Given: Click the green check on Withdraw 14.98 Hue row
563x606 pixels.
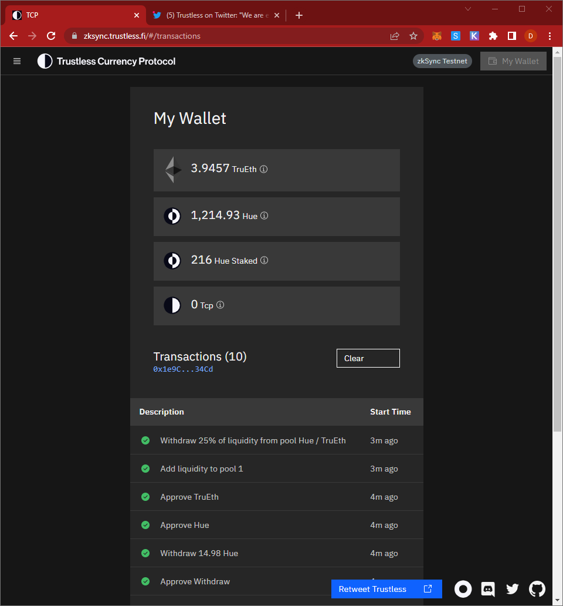Looking at the screenshot, I should point(145,553).
